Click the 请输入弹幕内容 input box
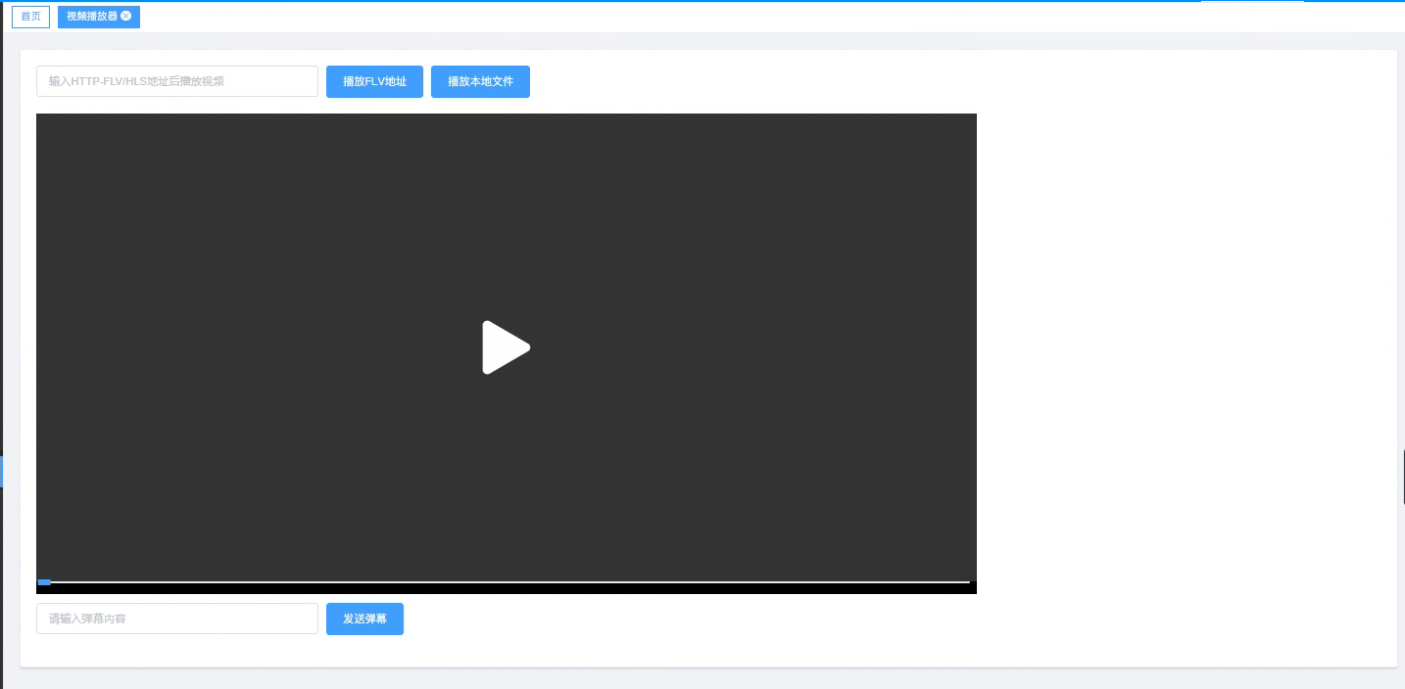 [x=176, y=619]
